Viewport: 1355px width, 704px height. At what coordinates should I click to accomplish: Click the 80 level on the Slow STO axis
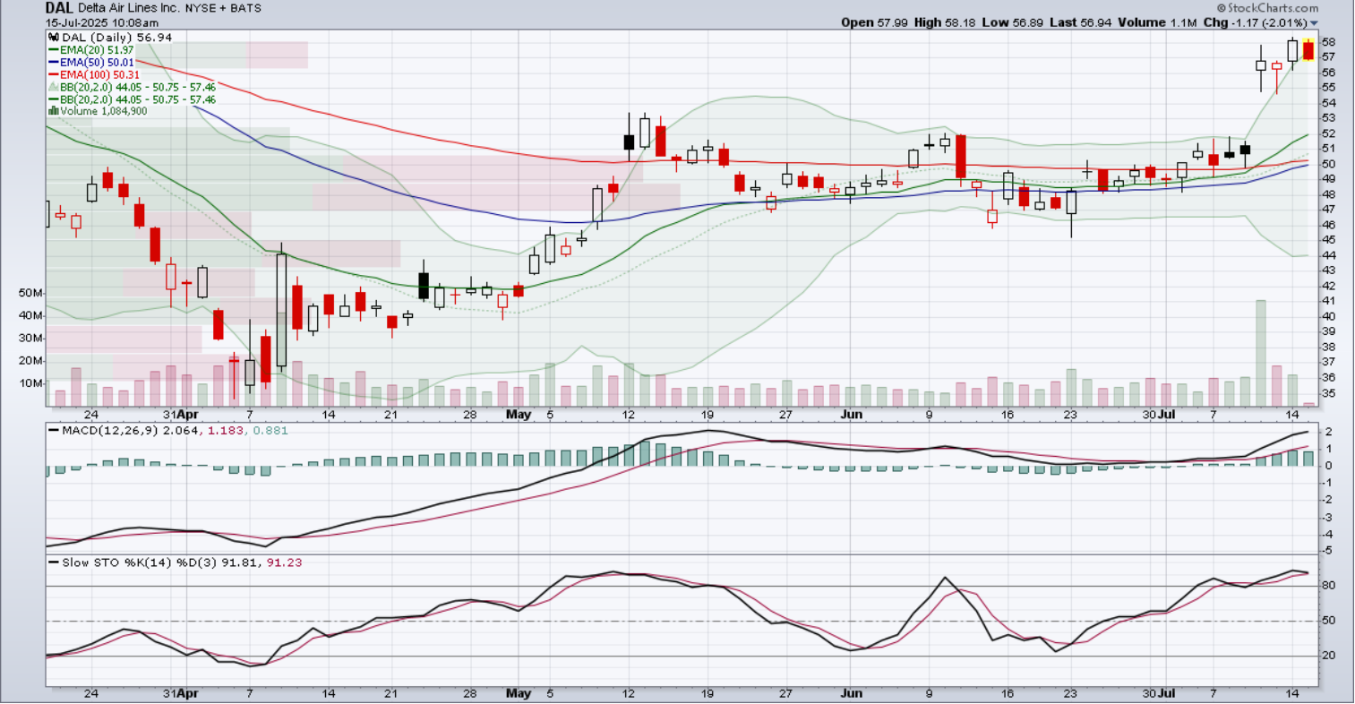point(1329,586)
